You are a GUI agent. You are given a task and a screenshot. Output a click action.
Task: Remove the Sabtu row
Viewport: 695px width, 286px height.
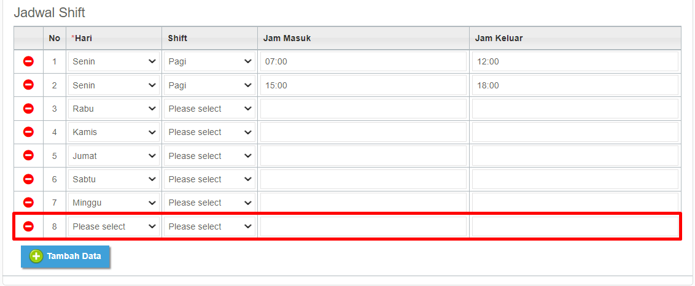click(x=28, y=179)
